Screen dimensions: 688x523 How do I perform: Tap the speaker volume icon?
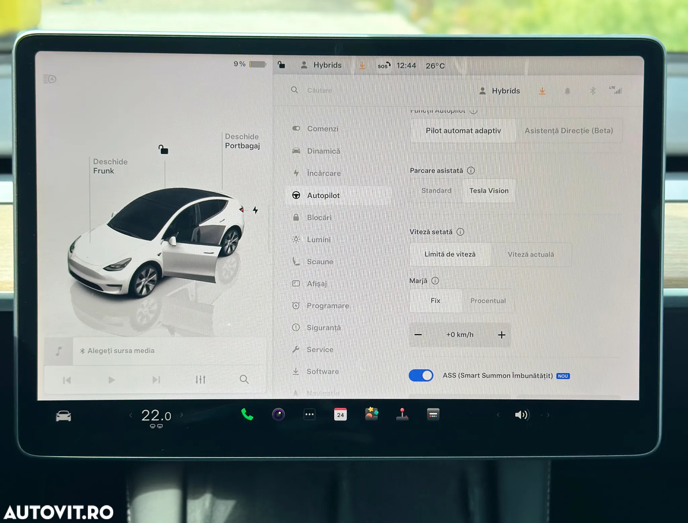522,415
